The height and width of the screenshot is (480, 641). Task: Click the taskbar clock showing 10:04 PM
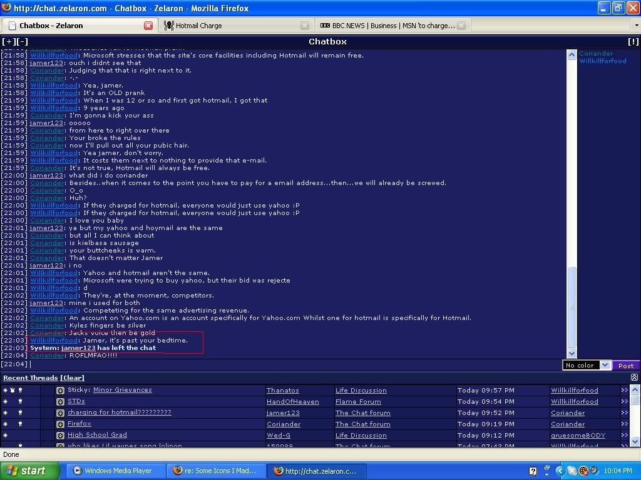(618, 471)
